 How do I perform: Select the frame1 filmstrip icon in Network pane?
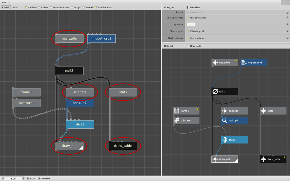click(176, 111)
